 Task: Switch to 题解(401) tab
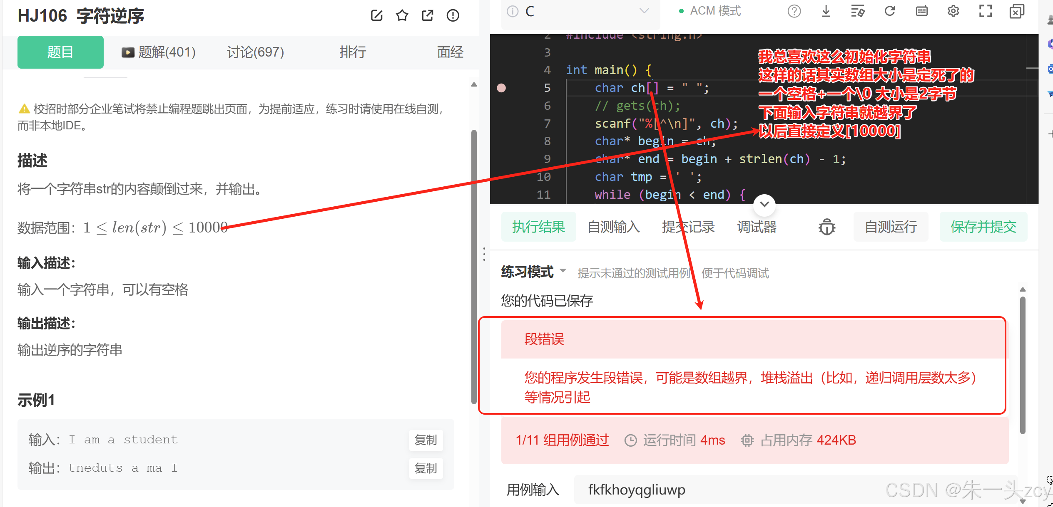[x=159, y=52]
